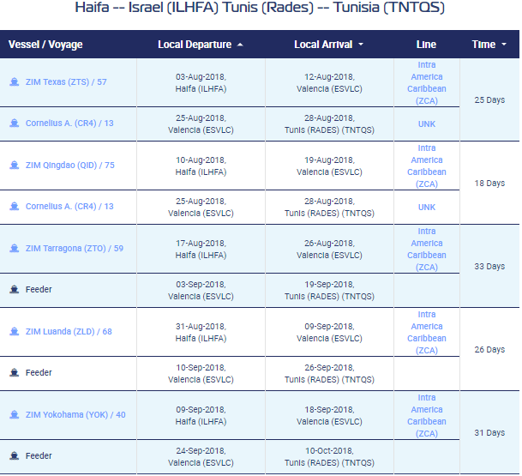This screenshot has height=476, width=522.
Task: Click the Local Arrival header text
Action: pos(323,45)
